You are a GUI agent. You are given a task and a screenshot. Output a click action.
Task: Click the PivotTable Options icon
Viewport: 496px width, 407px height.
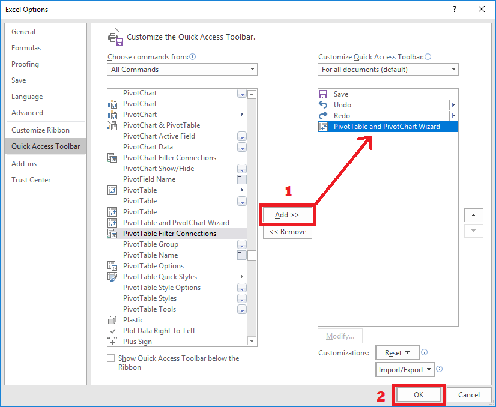[x=113, y=266]
